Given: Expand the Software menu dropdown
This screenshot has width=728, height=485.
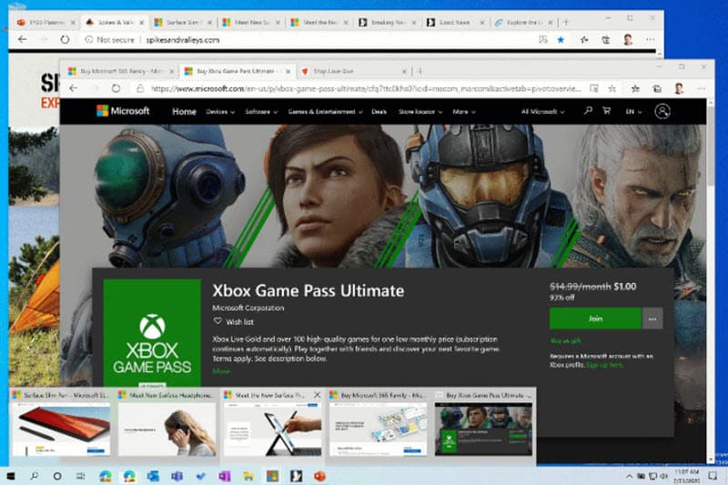Looking at the screenshot, I should point(261,112).
